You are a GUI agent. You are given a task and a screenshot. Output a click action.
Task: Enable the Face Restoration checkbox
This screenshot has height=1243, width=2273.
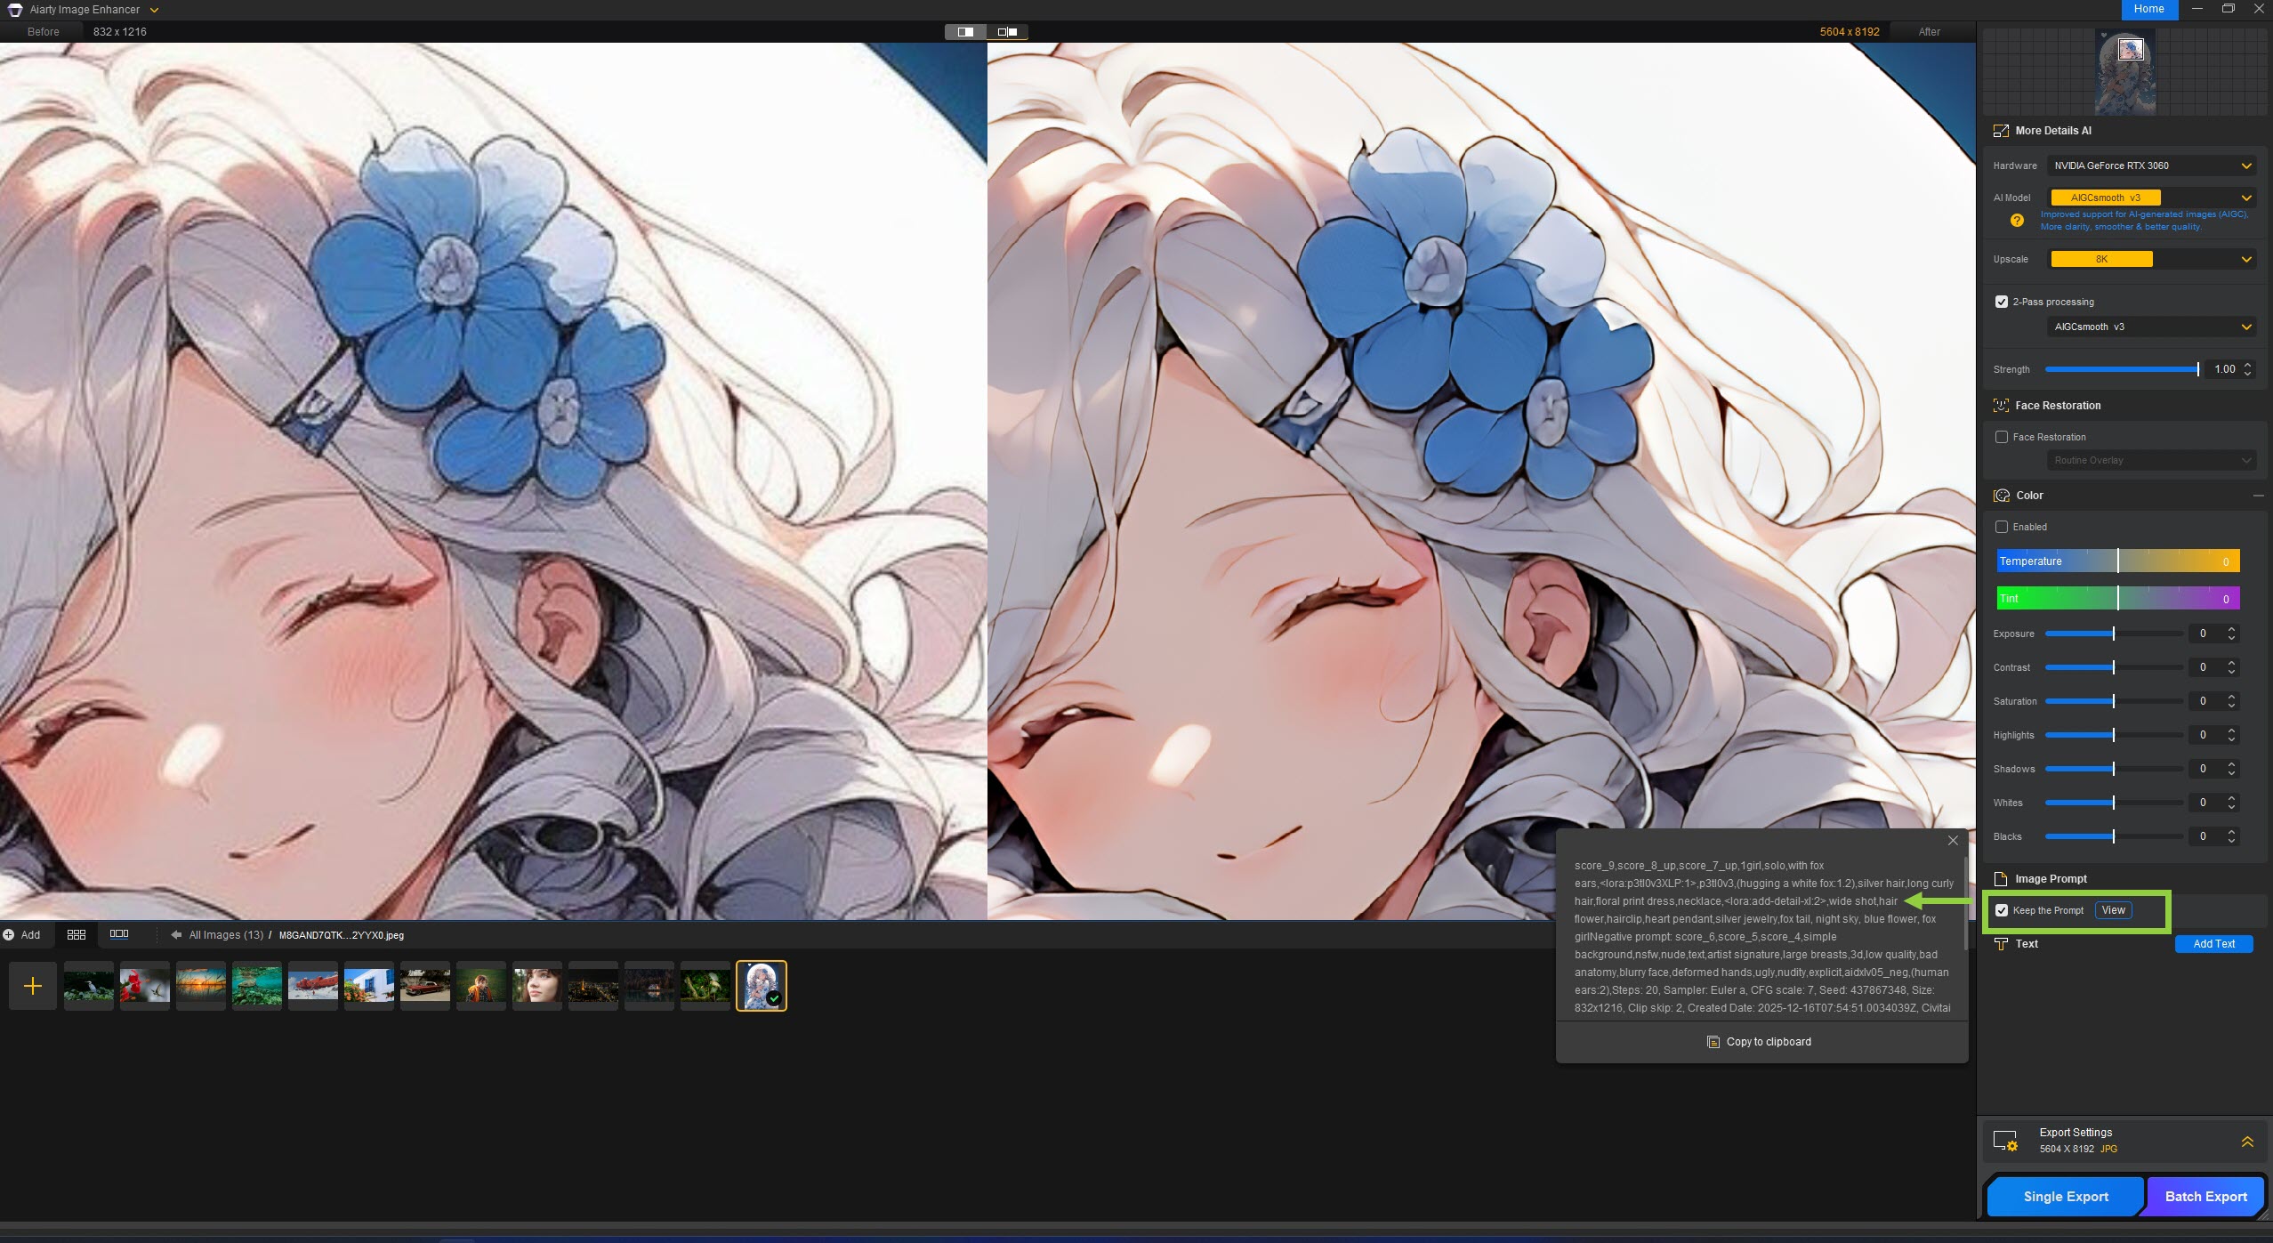[2002, 437]
